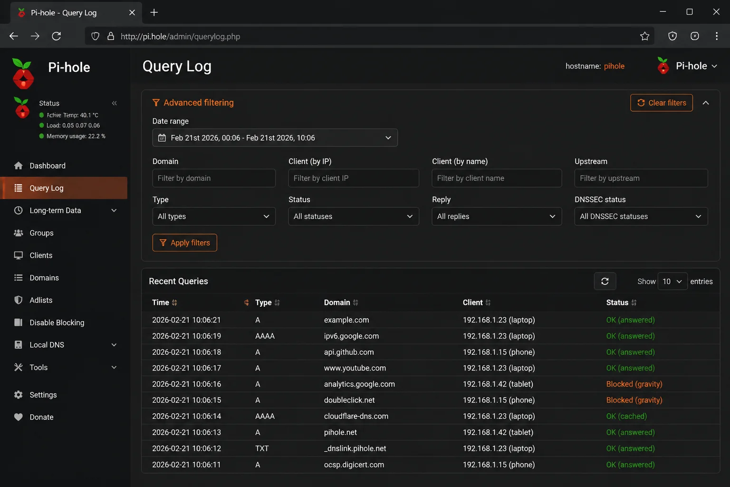The width and height of the screenshot is (730, 487).
Task: Change the Show entries count dropdown
Action: coord(672,282)
